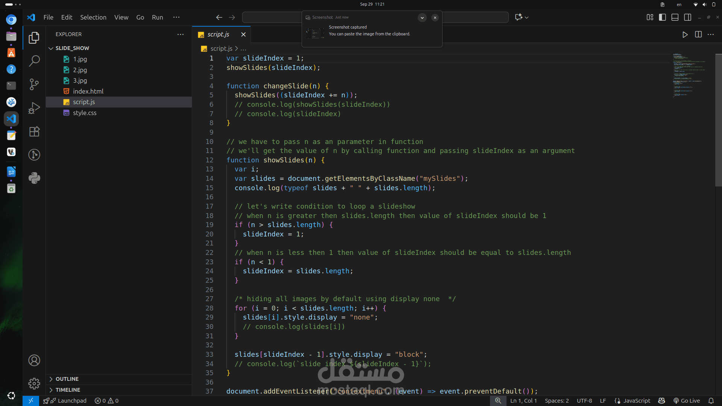The width and height of the screenshot is (722, 406).
Task: Expand the OUTLINE section
Action: (67, 379)
